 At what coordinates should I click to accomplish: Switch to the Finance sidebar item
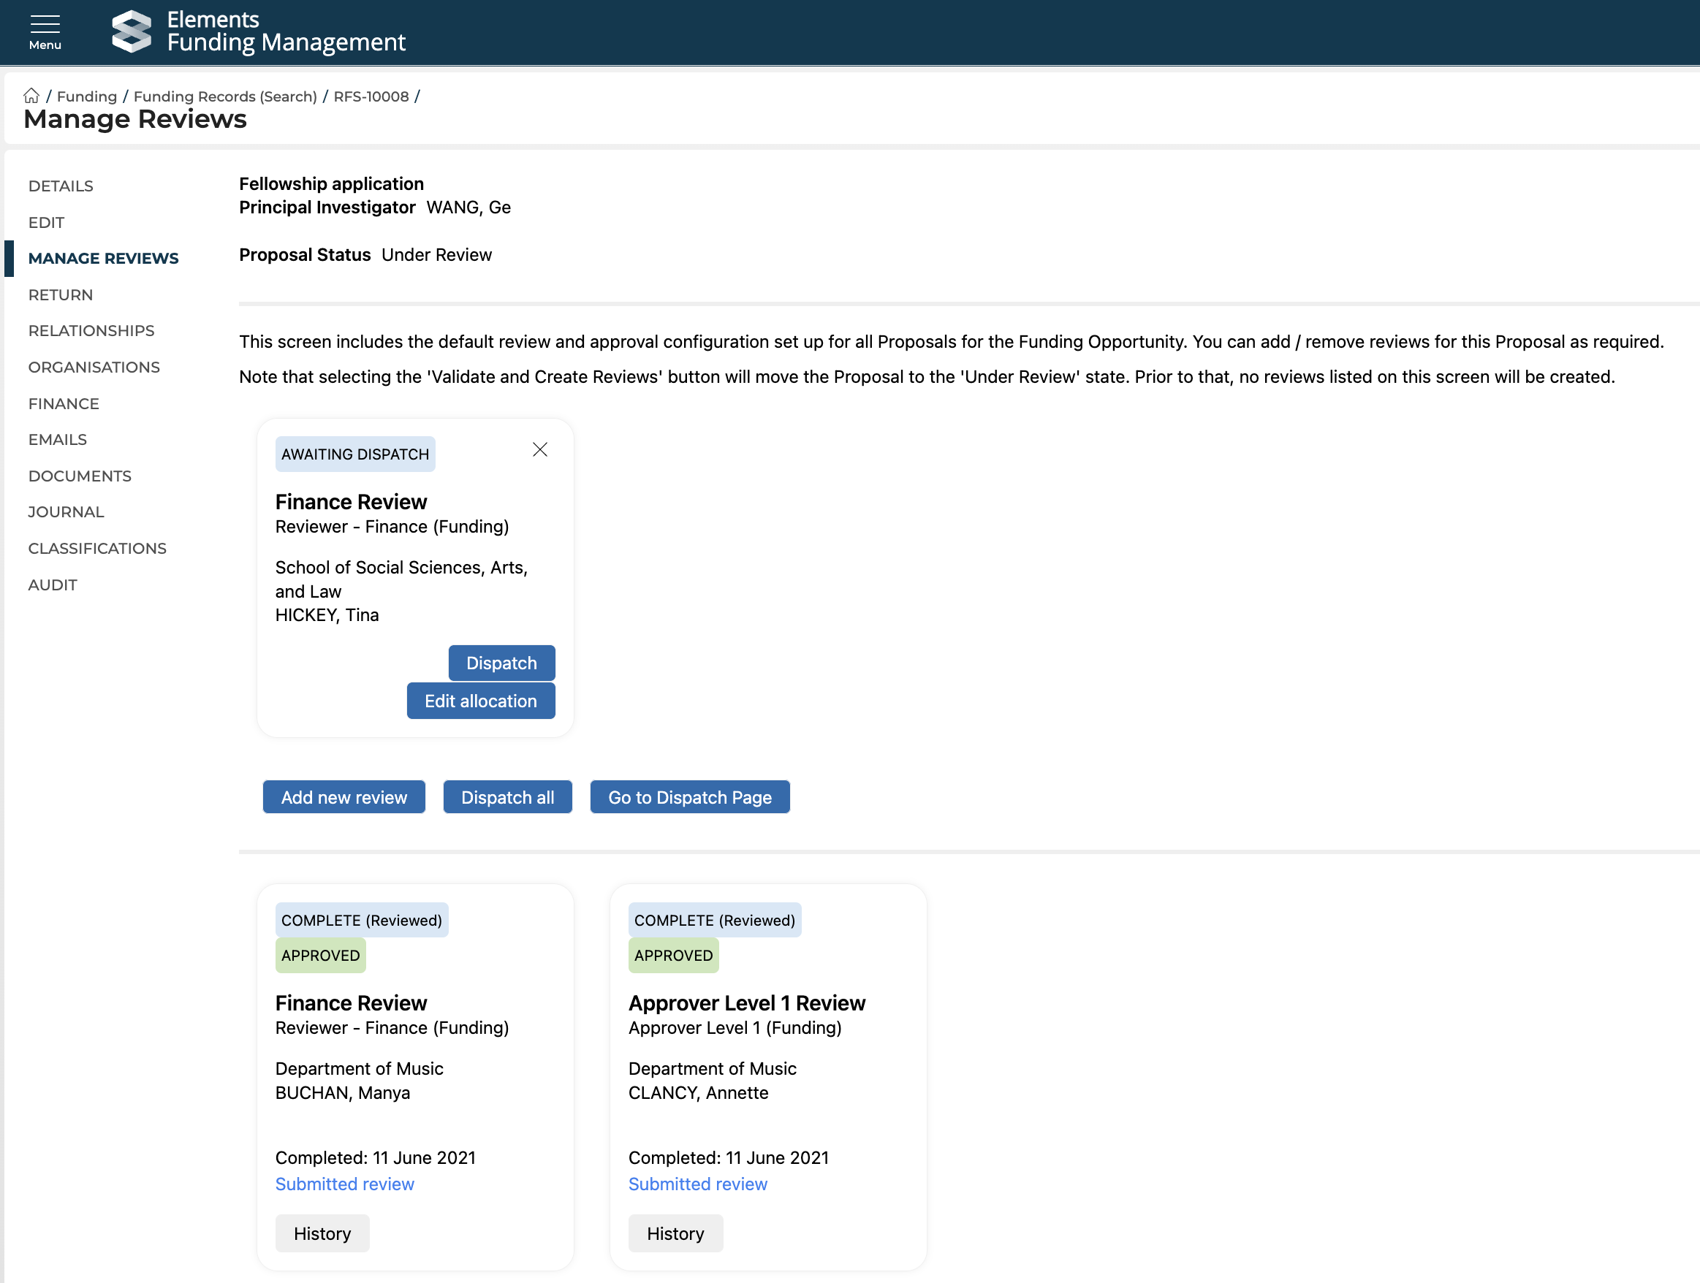[64, 403]
